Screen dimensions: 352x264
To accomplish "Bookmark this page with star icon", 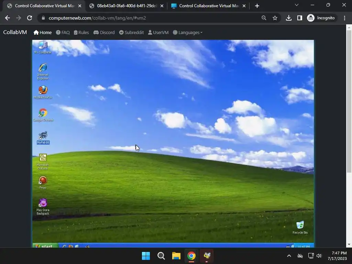I will click(275, 18).
